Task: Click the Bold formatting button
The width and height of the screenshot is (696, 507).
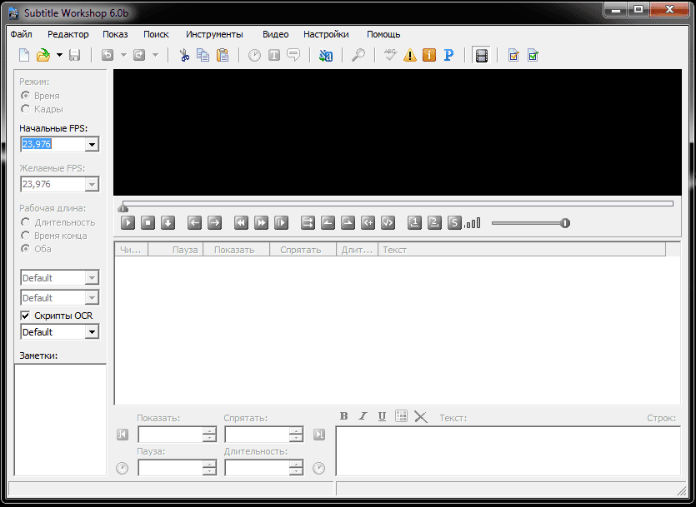Action: [344, 416]
